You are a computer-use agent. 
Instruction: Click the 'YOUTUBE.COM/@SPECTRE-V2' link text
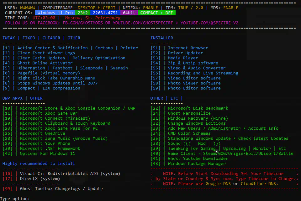point(209,23)
